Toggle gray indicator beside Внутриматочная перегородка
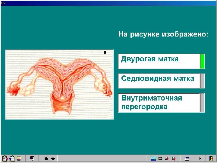Screen dimensions: 217x163 tap(202, 103)
